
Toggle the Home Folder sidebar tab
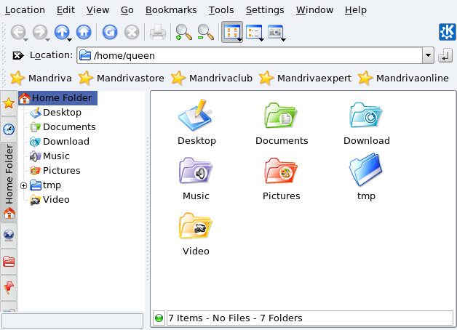coord(9,174)
